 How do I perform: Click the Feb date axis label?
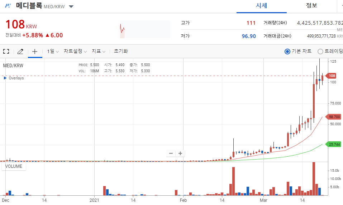point(183,200)
